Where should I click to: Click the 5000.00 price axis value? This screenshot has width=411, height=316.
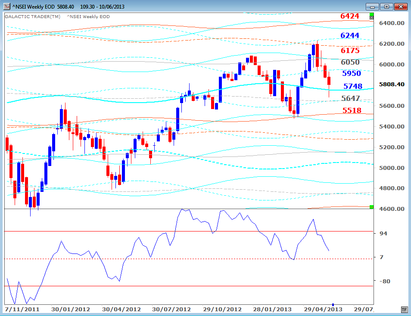point(392,168)
